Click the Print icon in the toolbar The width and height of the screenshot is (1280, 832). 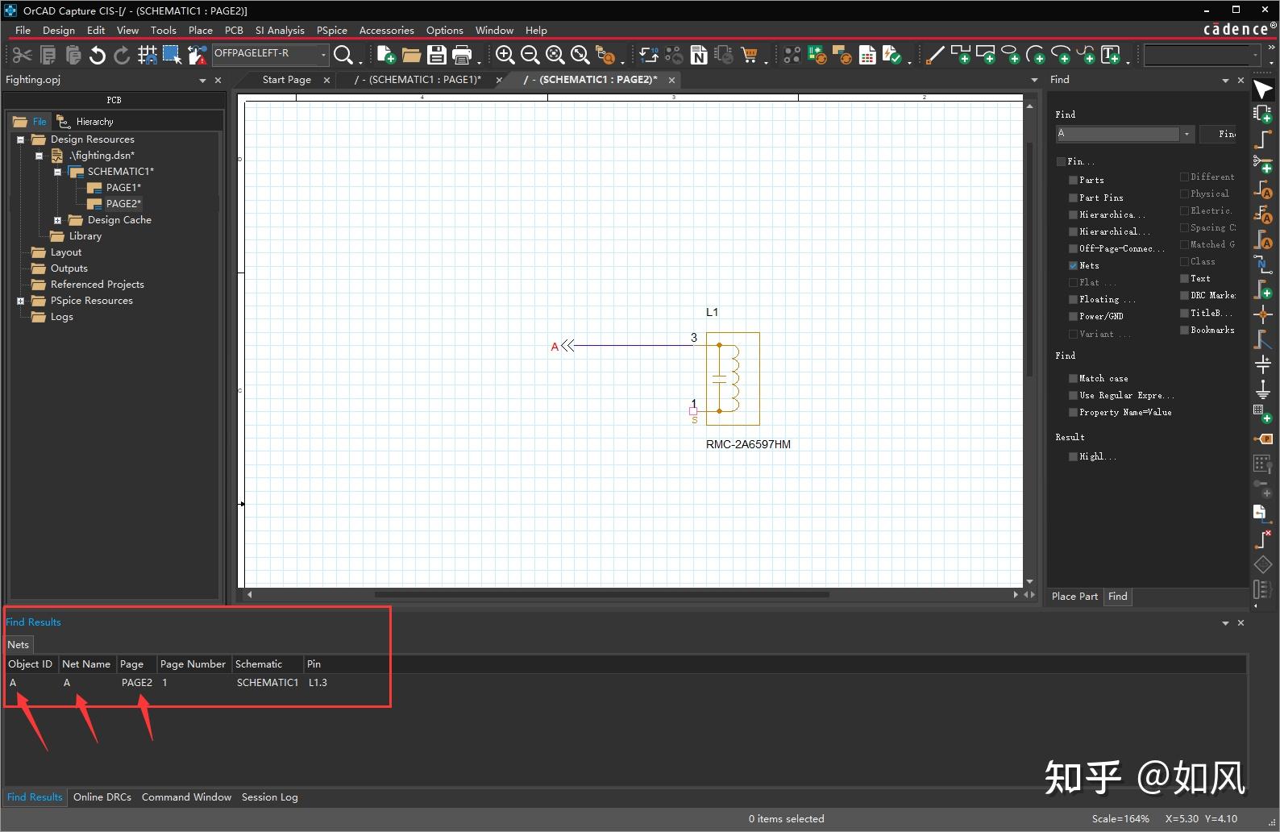(462, 55)
